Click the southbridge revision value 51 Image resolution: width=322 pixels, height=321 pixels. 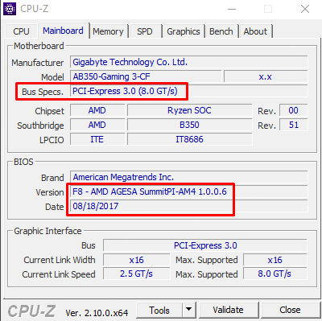click(x=293, y=125)
